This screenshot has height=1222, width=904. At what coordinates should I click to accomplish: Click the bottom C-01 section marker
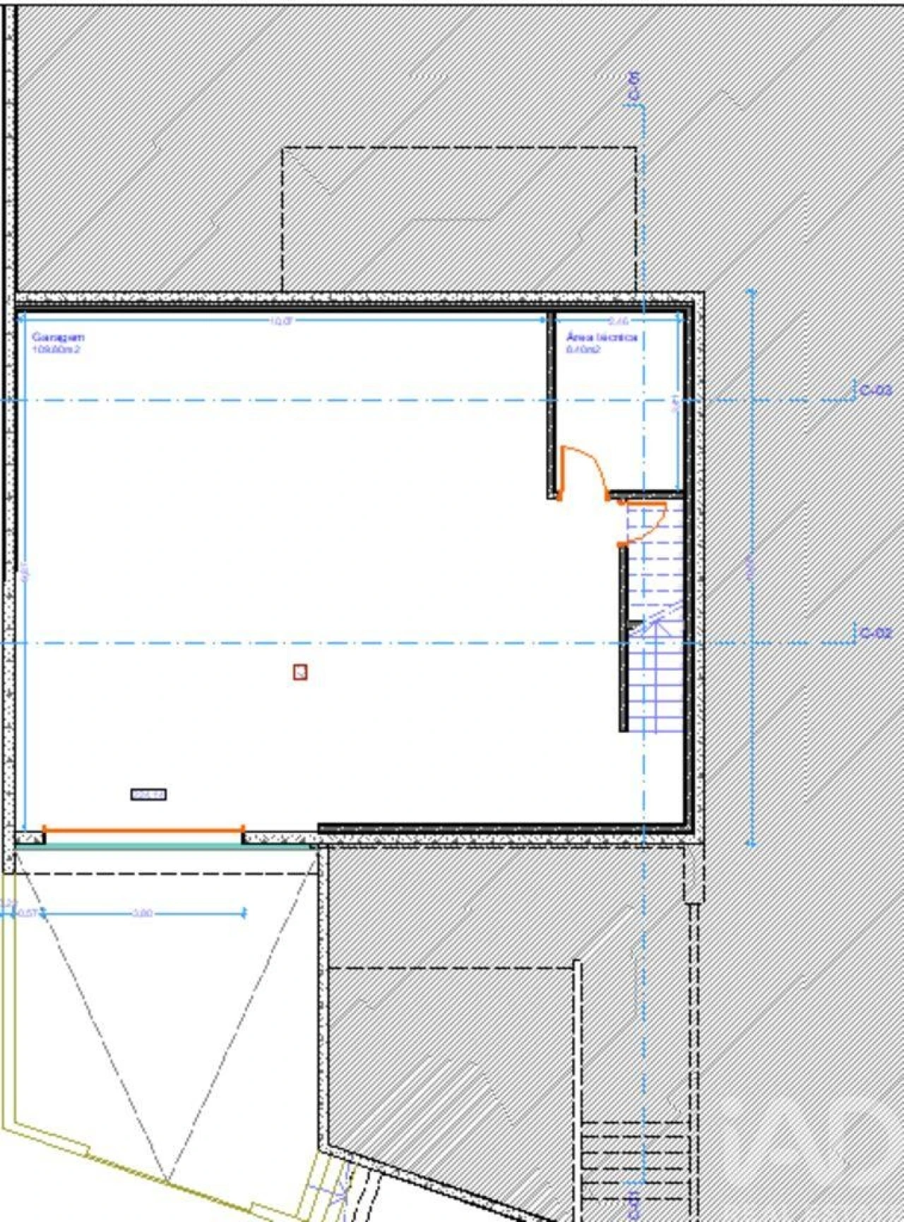coord(634,1204)
